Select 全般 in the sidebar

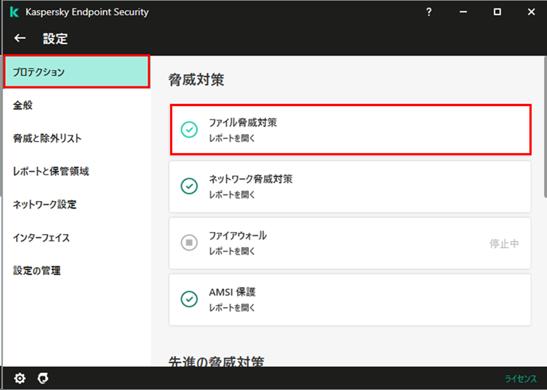tap(77, 105)
